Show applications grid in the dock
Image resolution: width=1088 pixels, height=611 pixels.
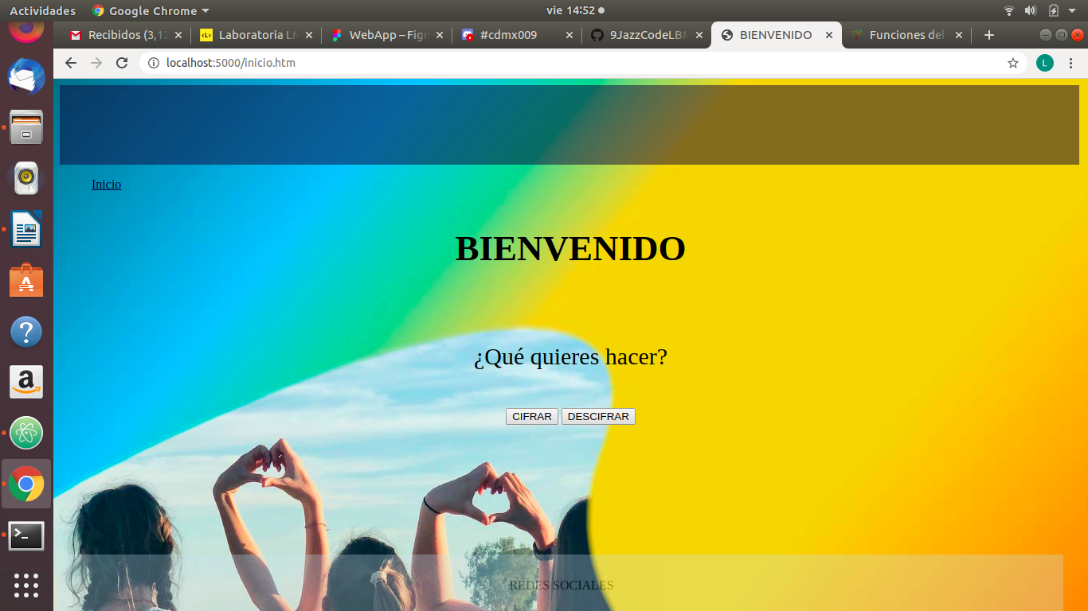26,585
